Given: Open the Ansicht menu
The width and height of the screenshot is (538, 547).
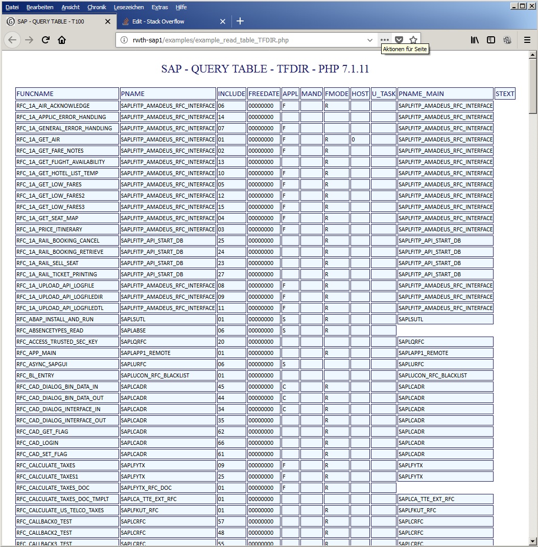Looking at the screenshot, I should (x=71, y=7).
